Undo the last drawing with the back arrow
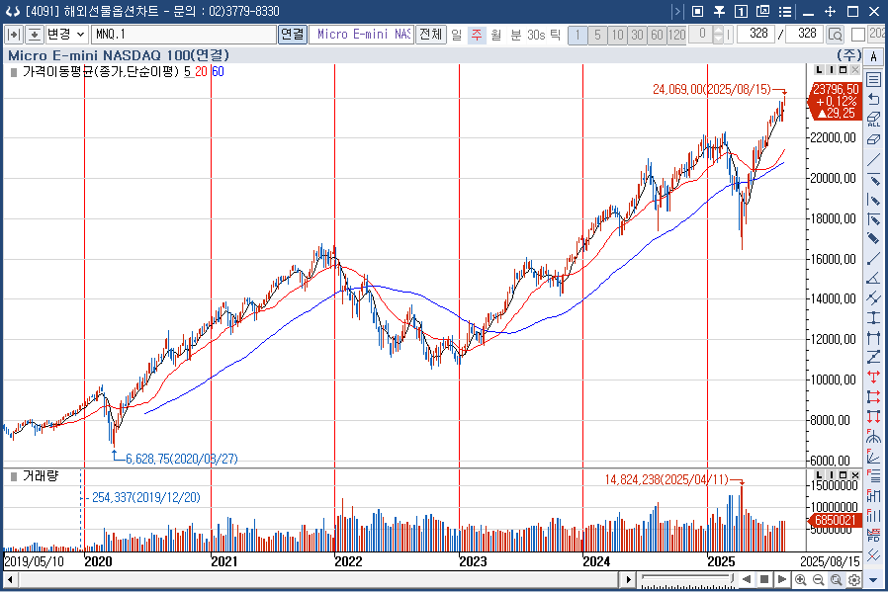The height and width of the screenshot is (592, 888). tap(874, 99)
